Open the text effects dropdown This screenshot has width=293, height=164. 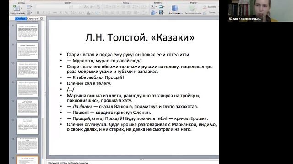pyautogui.click(x=97, y=12)
